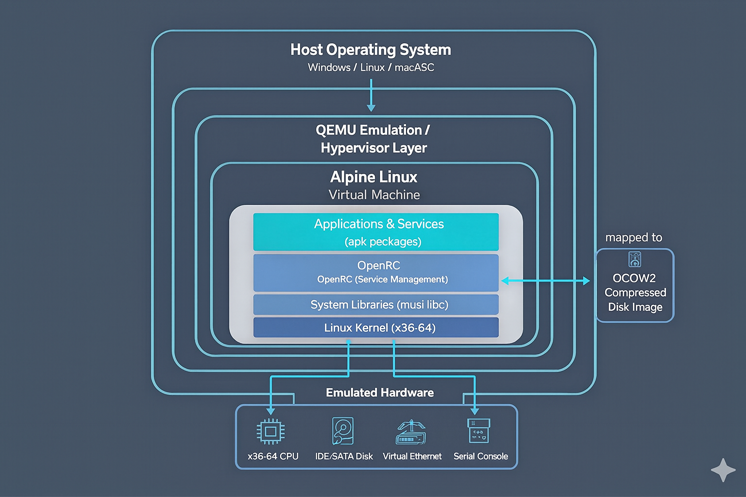Click the Windows / Linux / macASC subtitle
The image size is (746, 497).
pos(371,67)
